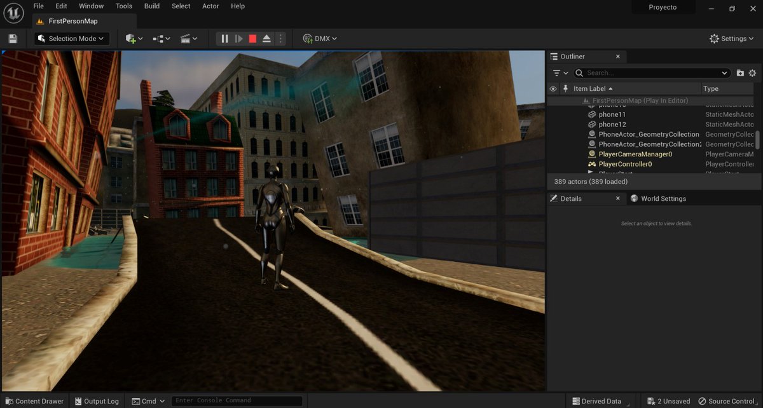Viewport: 763px width, 408px height.
Task: Open the Edit menu
Action: tap(61, 6)
